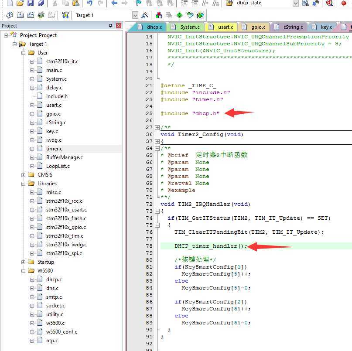Select include.h in the User folder
This screenshot has height=351, width=352.
[57, 96]
